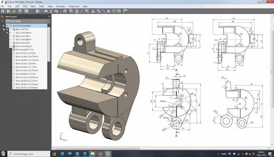This screenshot has height=157, width=274.
Task: Toggle the circle on the Cut Exfboo4 row
Action: click(14, 84)
